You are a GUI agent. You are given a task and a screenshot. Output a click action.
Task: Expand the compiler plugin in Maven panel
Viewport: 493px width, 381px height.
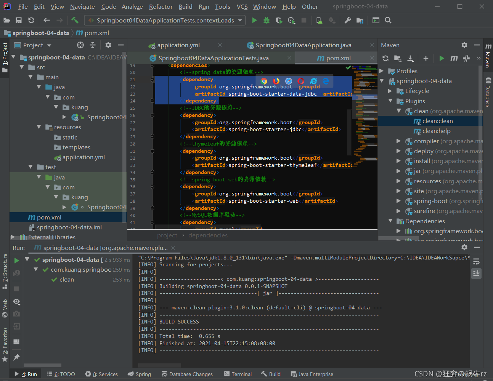click(398, 141)
